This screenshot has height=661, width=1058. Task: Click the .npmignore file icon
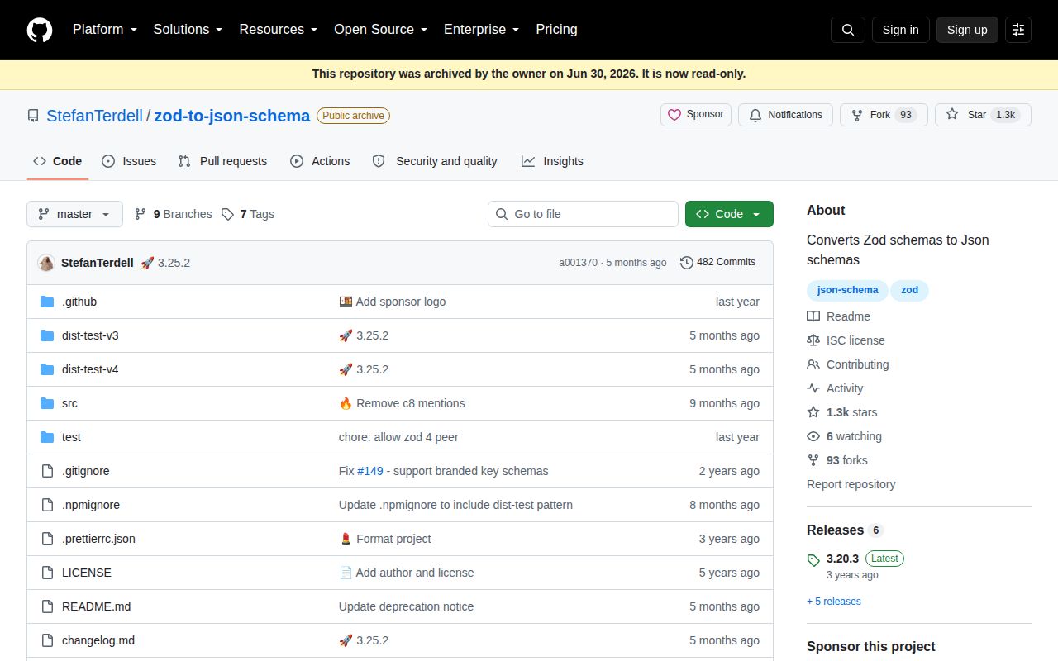(47, 505)
